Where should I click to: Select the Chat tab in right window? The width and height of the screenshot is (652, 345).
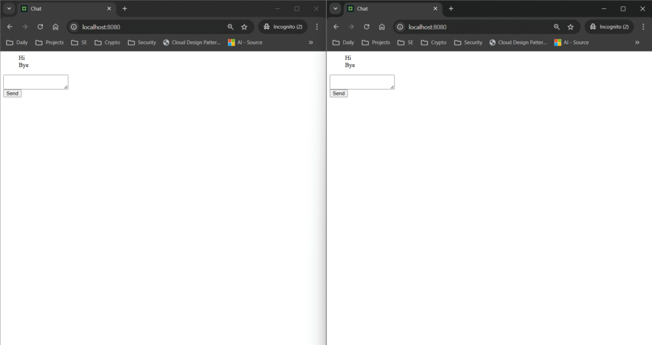(x=393, y=8)
